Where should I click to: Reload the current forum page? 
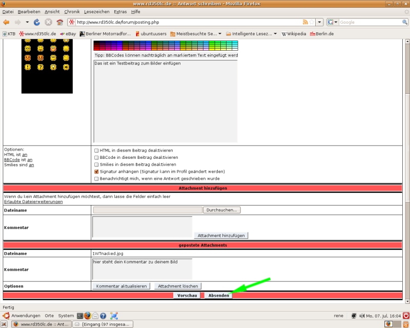pyautogui.click(x=37, y=23)
